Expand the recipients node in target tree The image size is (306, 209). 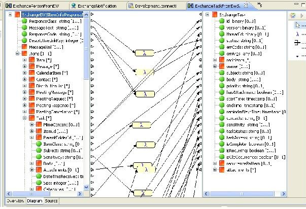pyautogui.click(x=214, y=60)
